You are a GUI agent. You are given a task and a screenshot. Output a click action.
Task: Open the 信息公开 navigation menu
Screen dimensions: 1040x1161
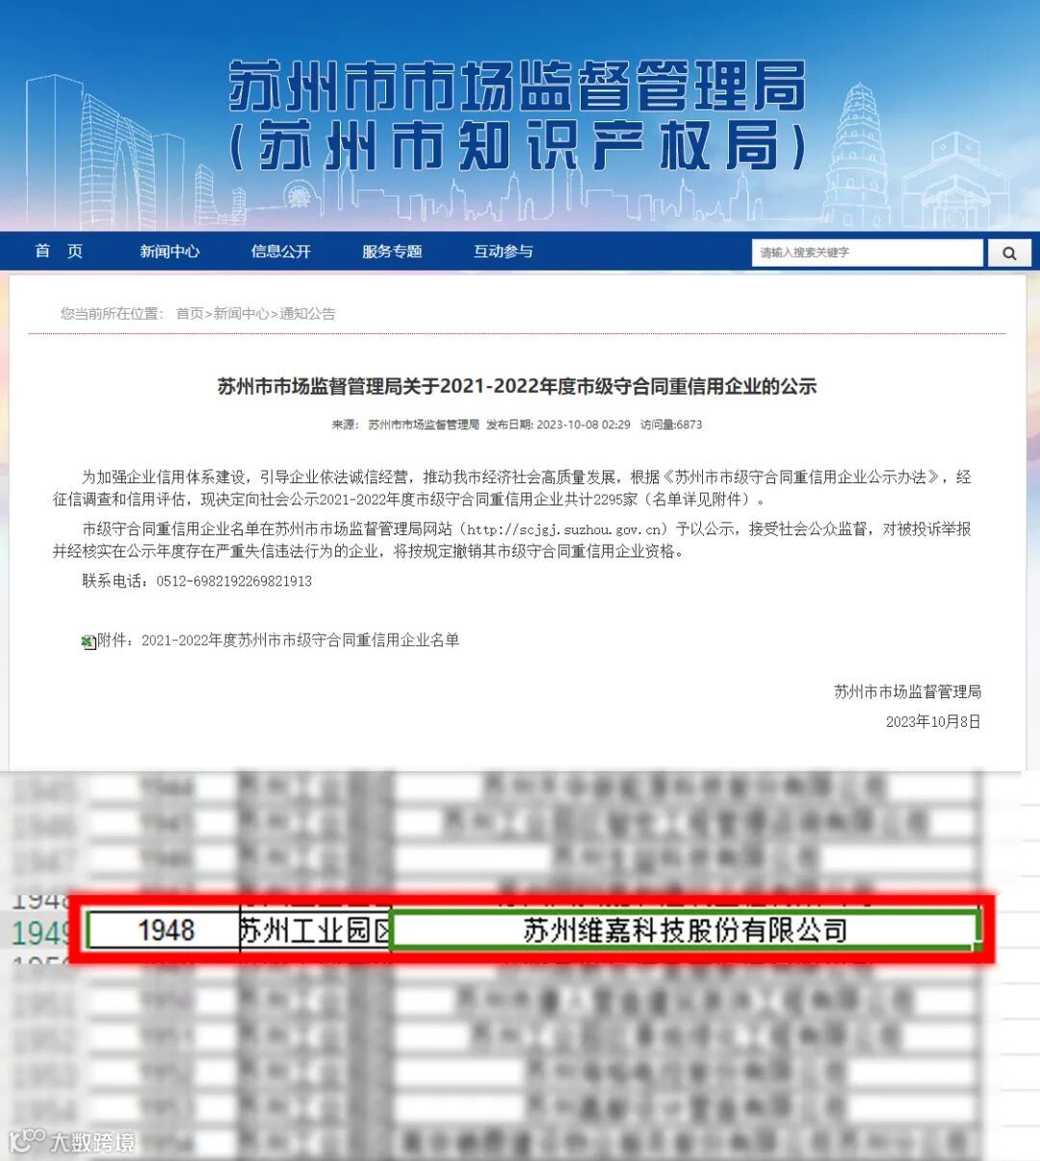click(280, 251)
